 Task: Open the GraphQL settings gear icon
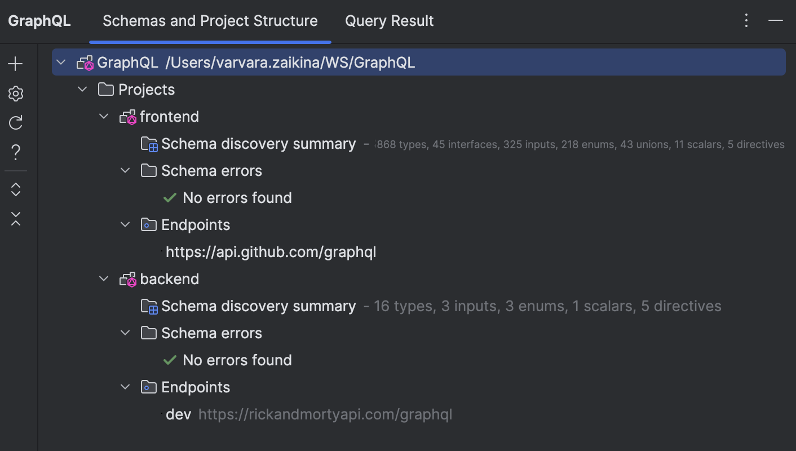point(15,94)
